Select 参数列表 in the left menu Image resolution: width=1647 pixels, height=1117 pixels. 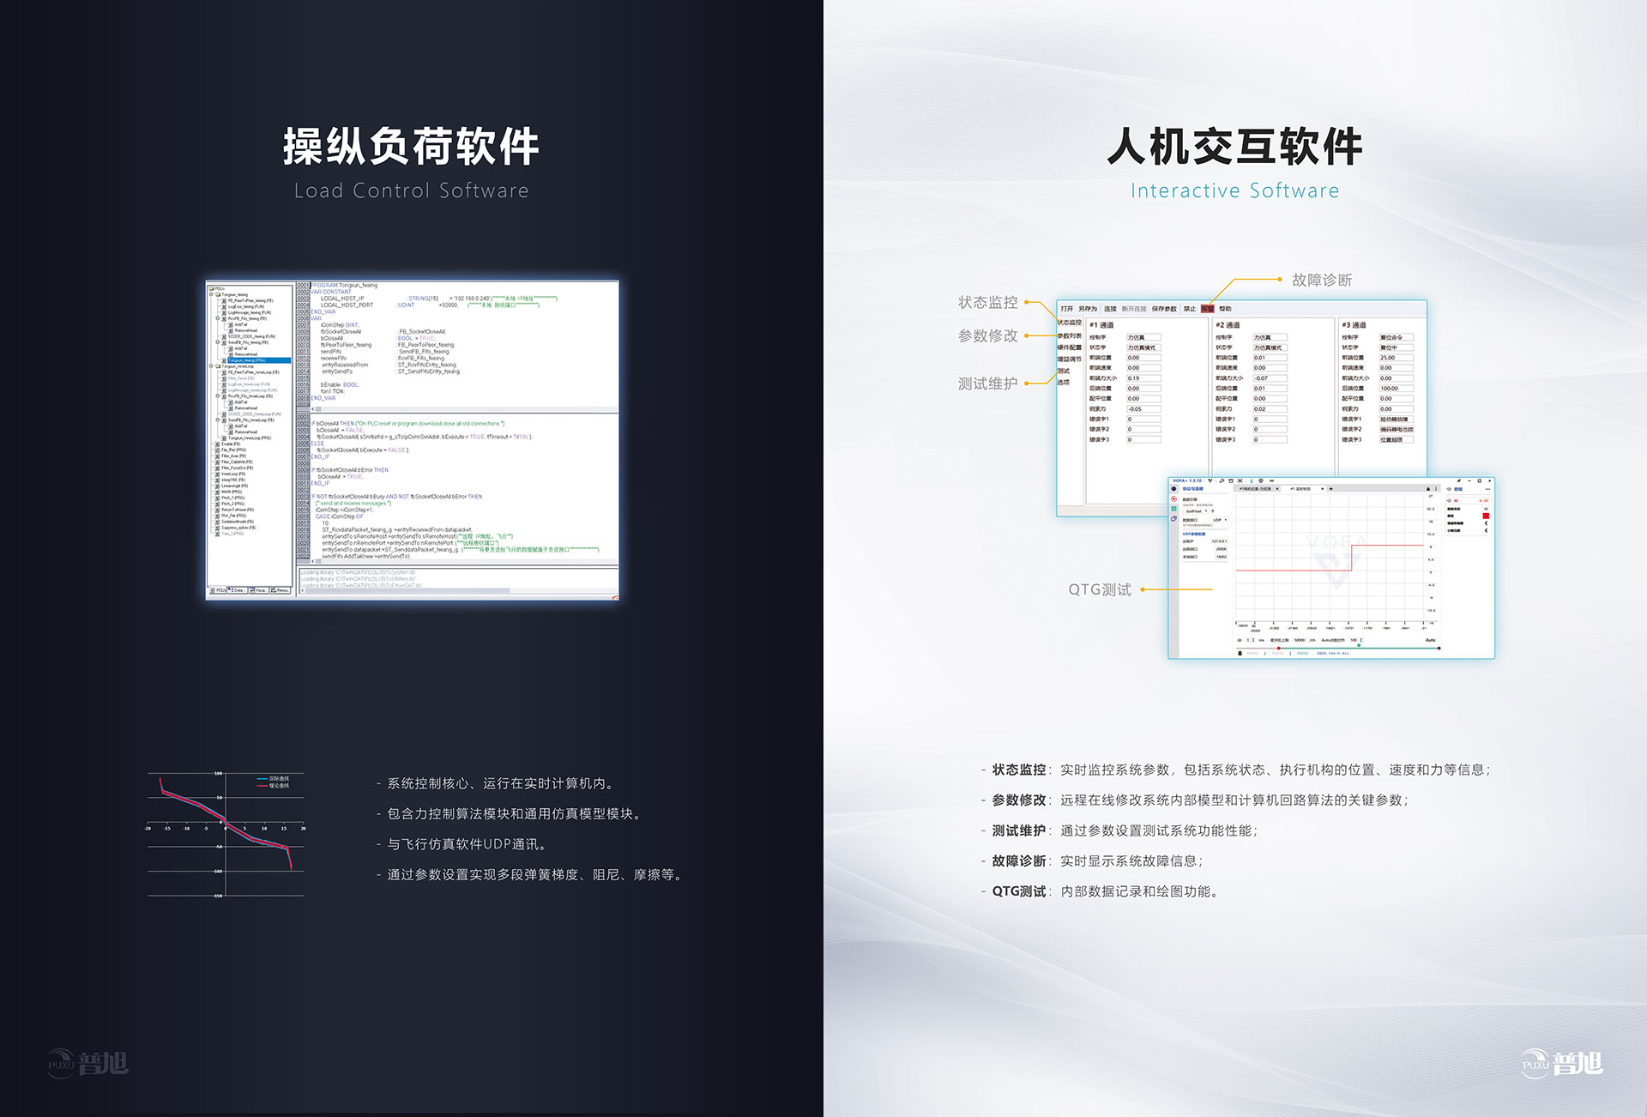click(1070, 335)
